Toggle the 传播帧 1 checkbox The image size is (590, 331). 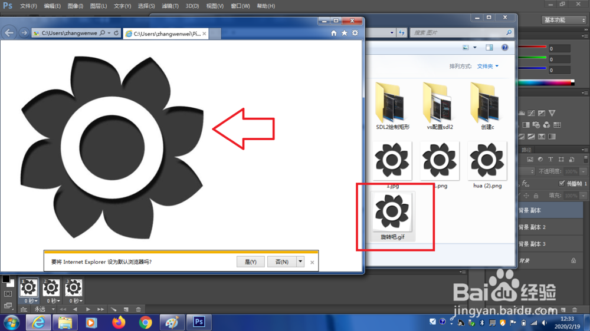[x=562, y=183]
